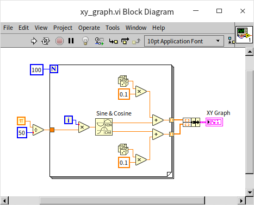Select the upper Multiply node
This screenshot has height=205, width=254.
click(x=141, y=91)
